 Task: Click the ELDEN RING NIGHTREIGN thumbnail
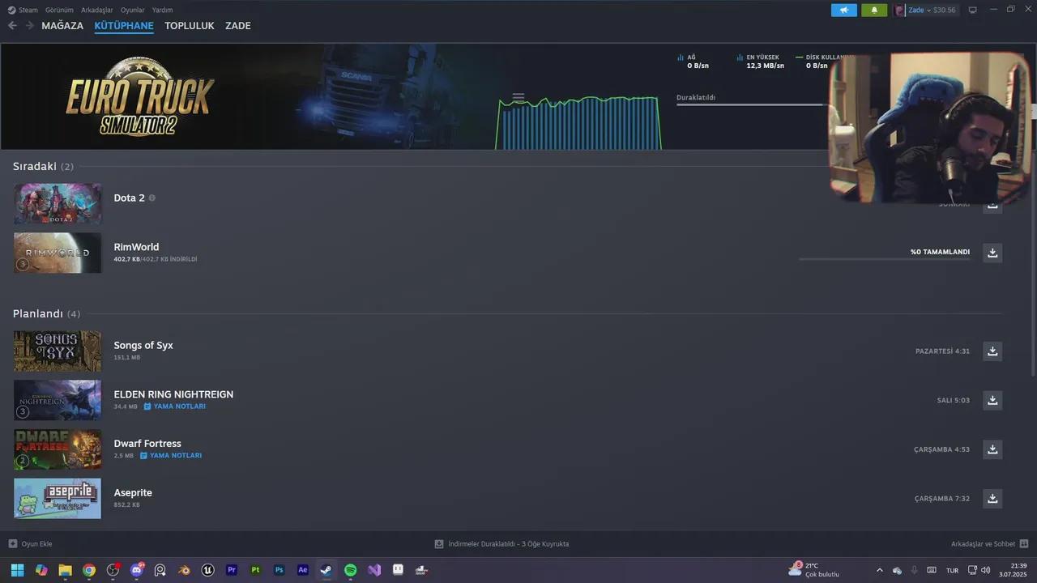(58, 400)
